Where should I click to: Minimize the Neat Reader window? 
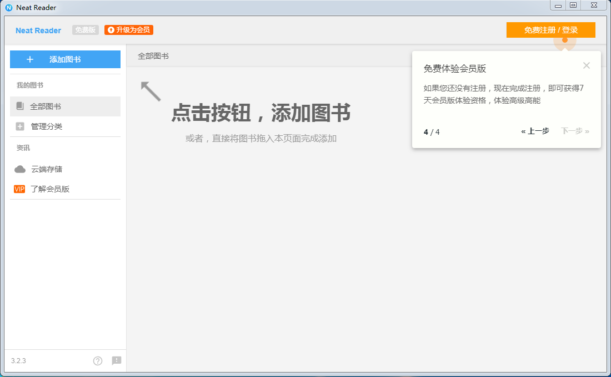click(558, 5)
